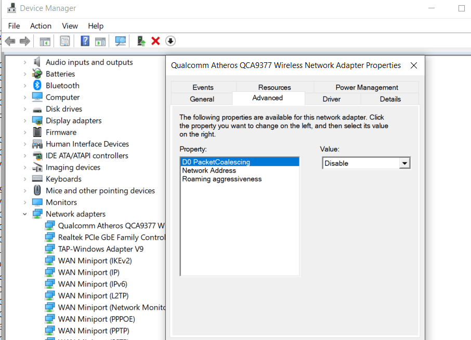The image size is (471, 340).
Task: Click the Mice and other pointing devices icon
Action: (x=37, y=191)
